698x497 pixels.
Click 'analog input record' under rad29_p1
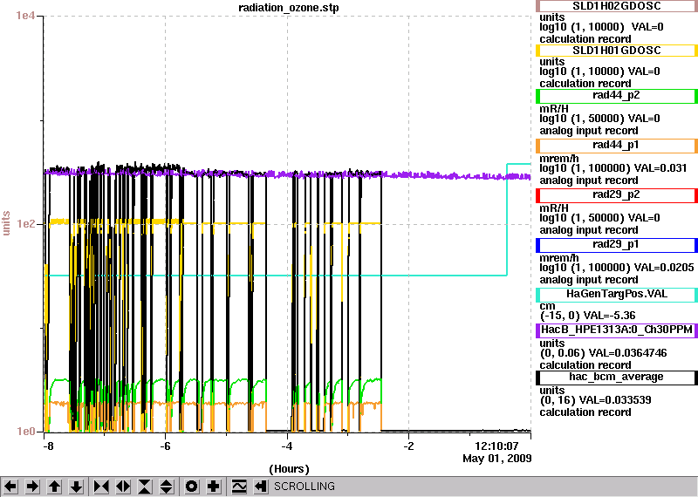(589, 280)
